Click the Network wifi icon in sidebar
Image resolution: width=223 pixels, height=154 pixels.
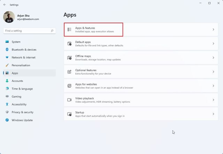coord(7,57)
